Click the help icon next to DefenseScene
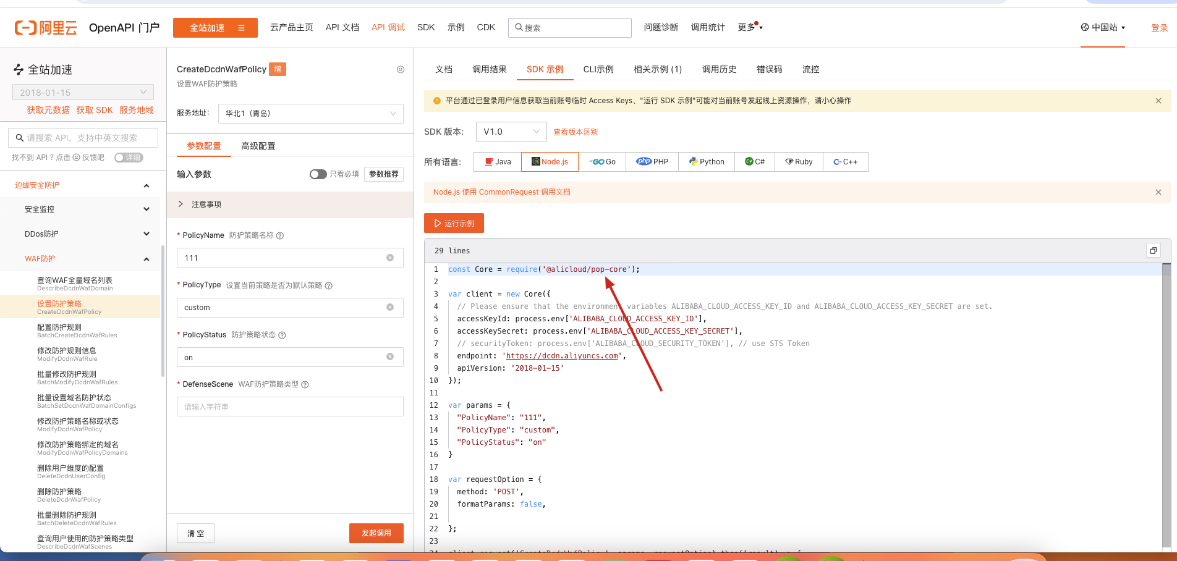This screenshot has height=561, width=1177. click(x=305, y=384)
